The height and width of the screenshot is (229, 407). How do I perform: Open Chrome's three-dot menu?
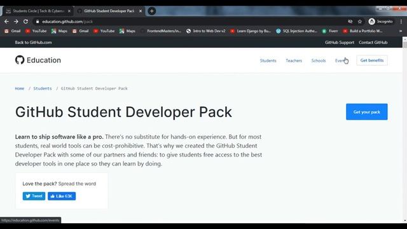[x=401, y=22]
